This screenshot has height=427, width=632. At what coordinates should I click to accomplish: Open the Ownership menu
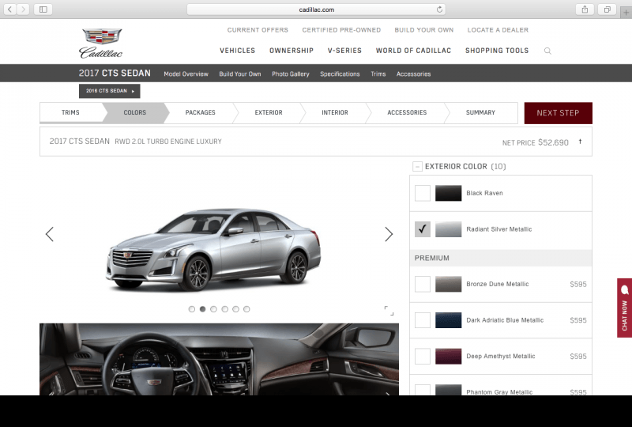292,51
